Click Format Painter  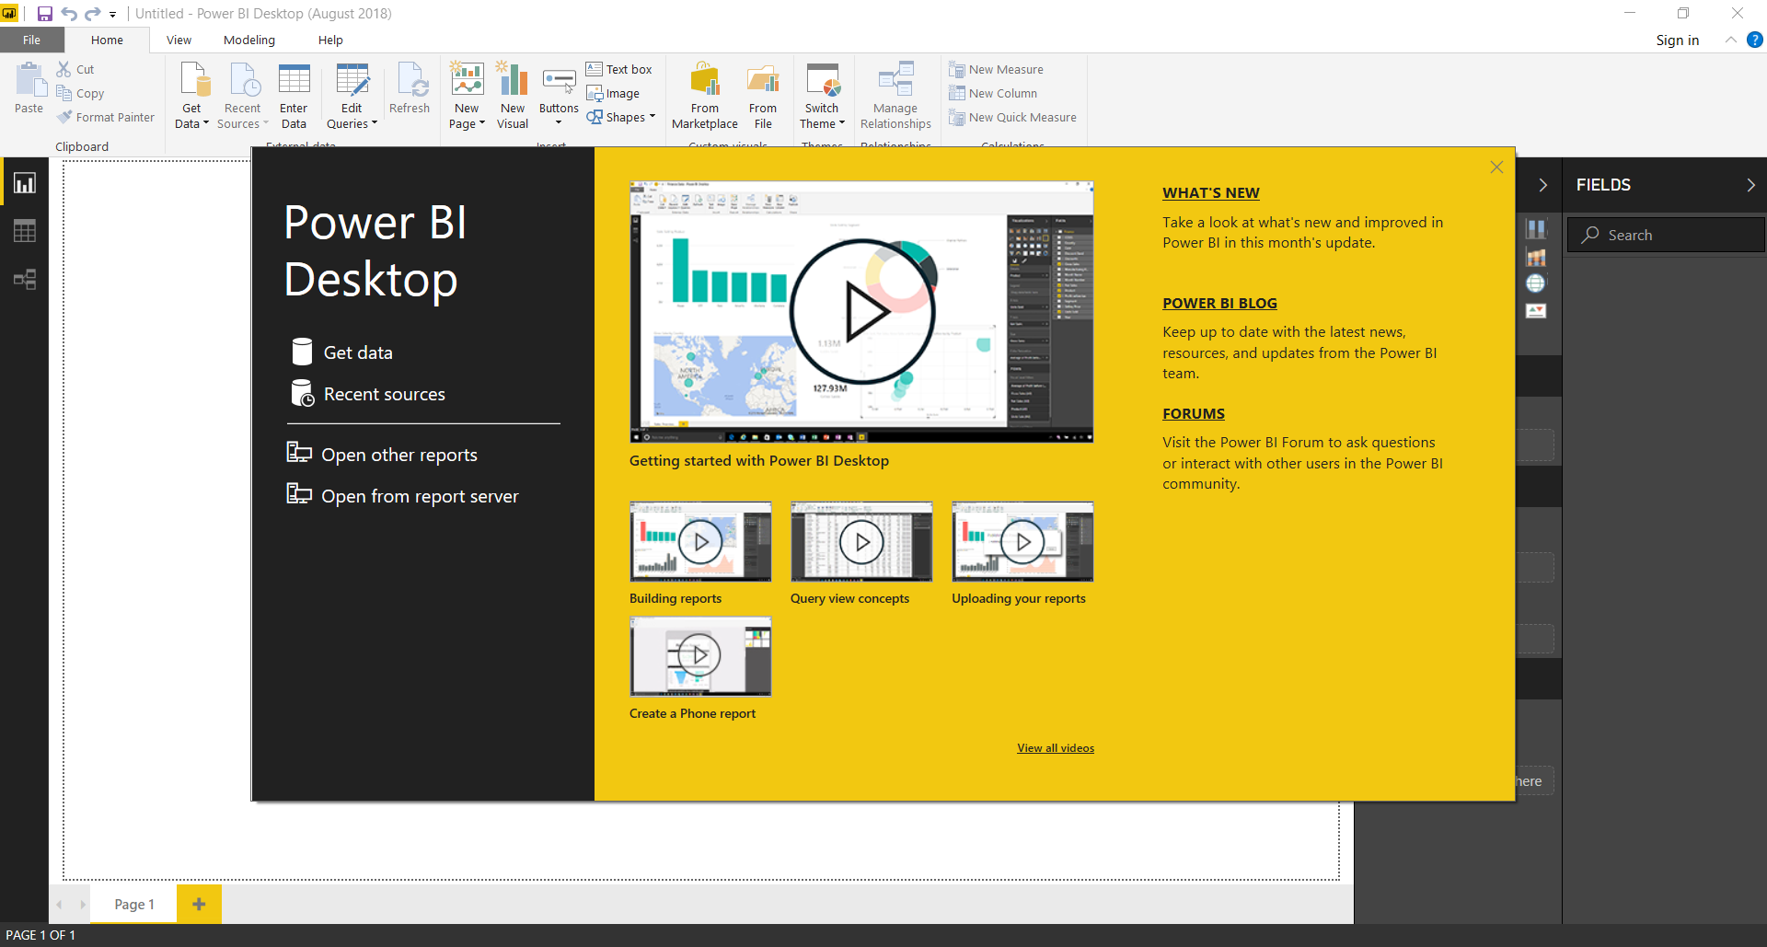[106, 117]
